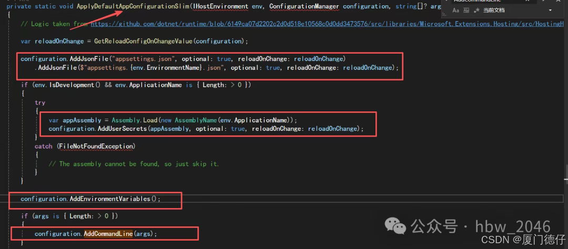Toggle regular expression search option

[475, 11]
